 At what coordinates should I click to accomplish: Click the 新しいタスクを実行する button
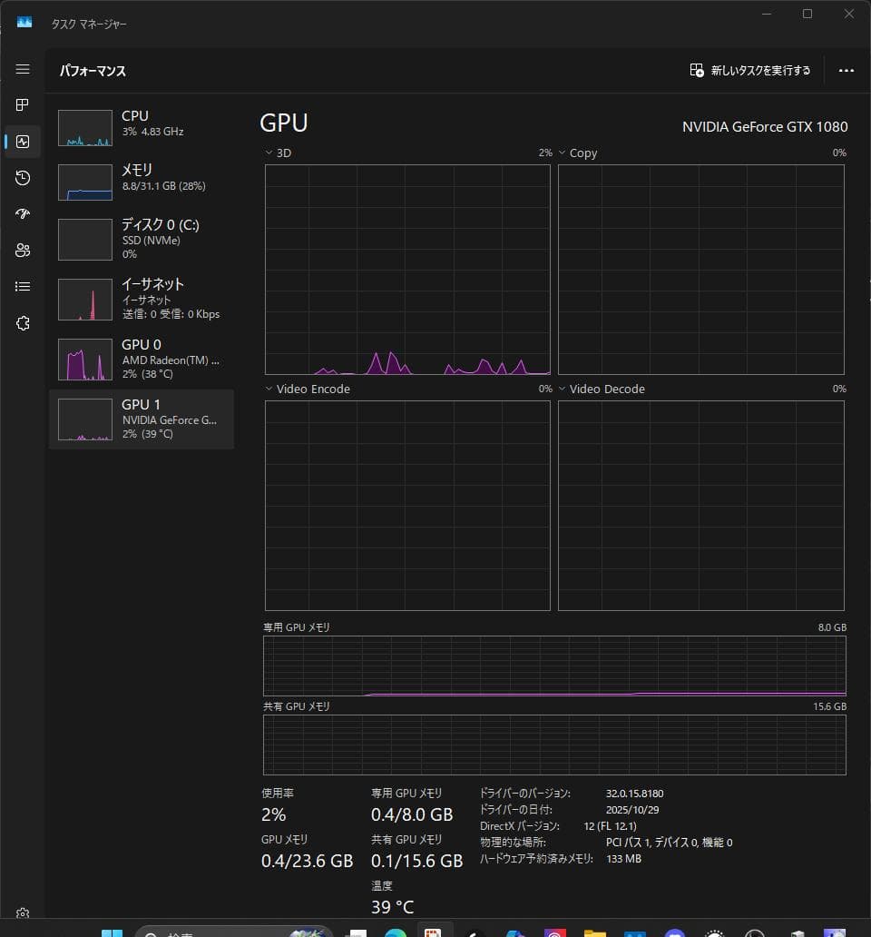[x=749, y=70]
